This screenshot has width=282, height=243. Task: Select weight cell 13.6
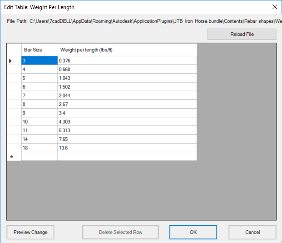tap(127, 148)
